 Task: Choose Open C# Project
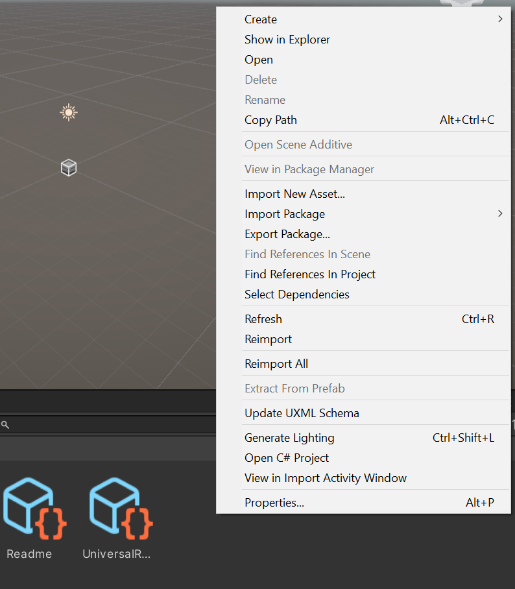click(363, 458)
